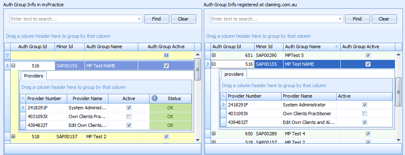Toggle Active checkbox for 4031093X in left grid
Screen dimensions: 405x155
129,116
